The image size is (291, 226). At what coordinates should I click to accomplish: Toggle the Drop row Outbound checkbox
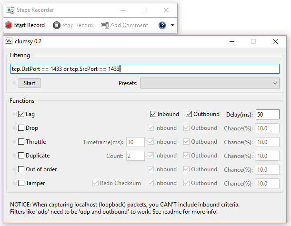pyautogui.click(x=186, y=128)
